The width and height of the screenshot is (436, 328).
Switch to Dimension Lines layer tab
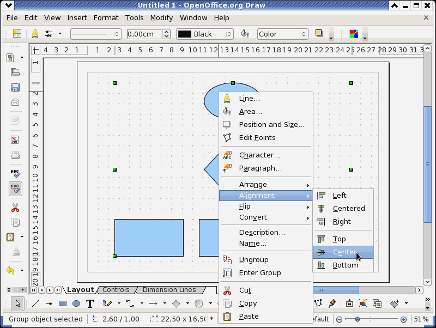169,290
